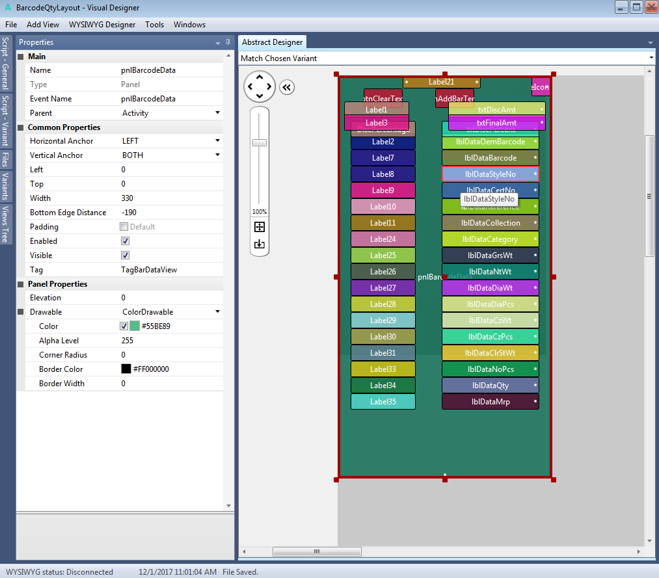The height and width of the screenshot is (578, 659).
Task: Switch to the Views Tree side tab
Action: tap(6, 224)
